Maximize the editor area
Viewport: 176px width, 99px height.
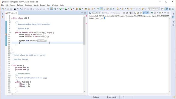tap(85, 13)
